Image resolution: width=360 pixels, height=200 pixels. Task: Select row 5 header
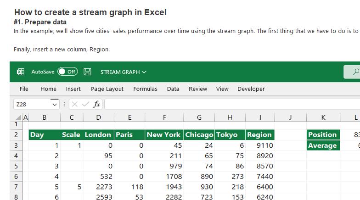(16, 166)
